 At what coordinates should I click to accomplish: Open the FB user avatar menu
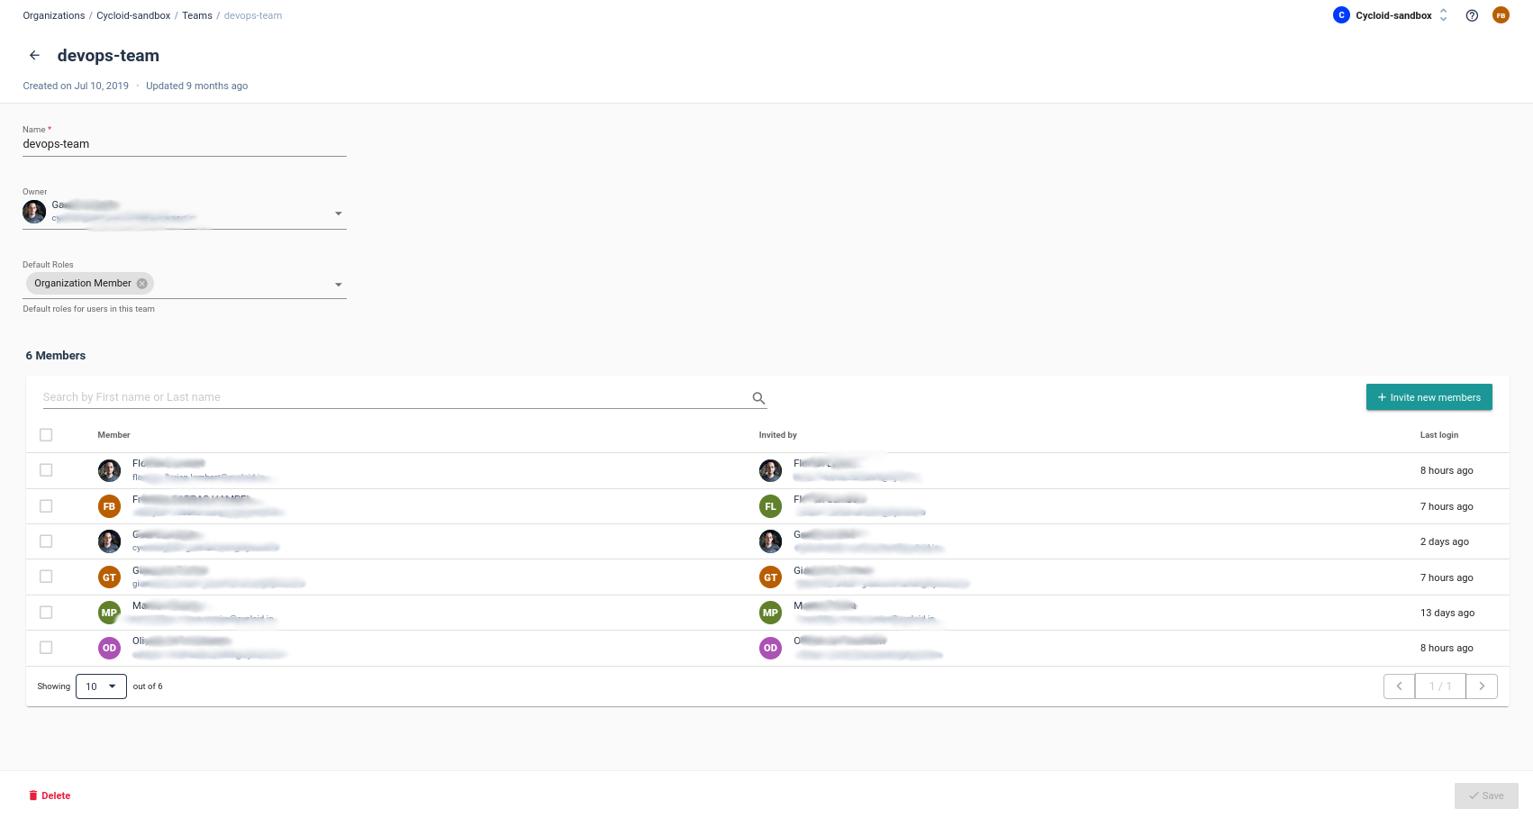[x=1501, y=15]
